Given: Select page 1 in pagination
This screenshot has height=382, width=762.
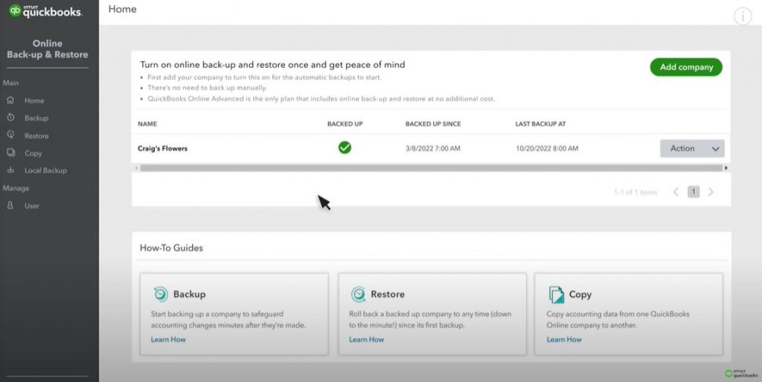Looking at the screenshot, I should (x=694, y=192).
